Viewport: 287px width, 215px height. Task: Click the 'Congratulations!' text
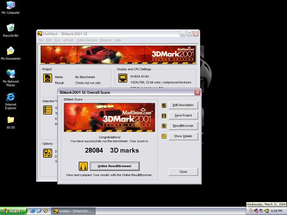point(109,137)
